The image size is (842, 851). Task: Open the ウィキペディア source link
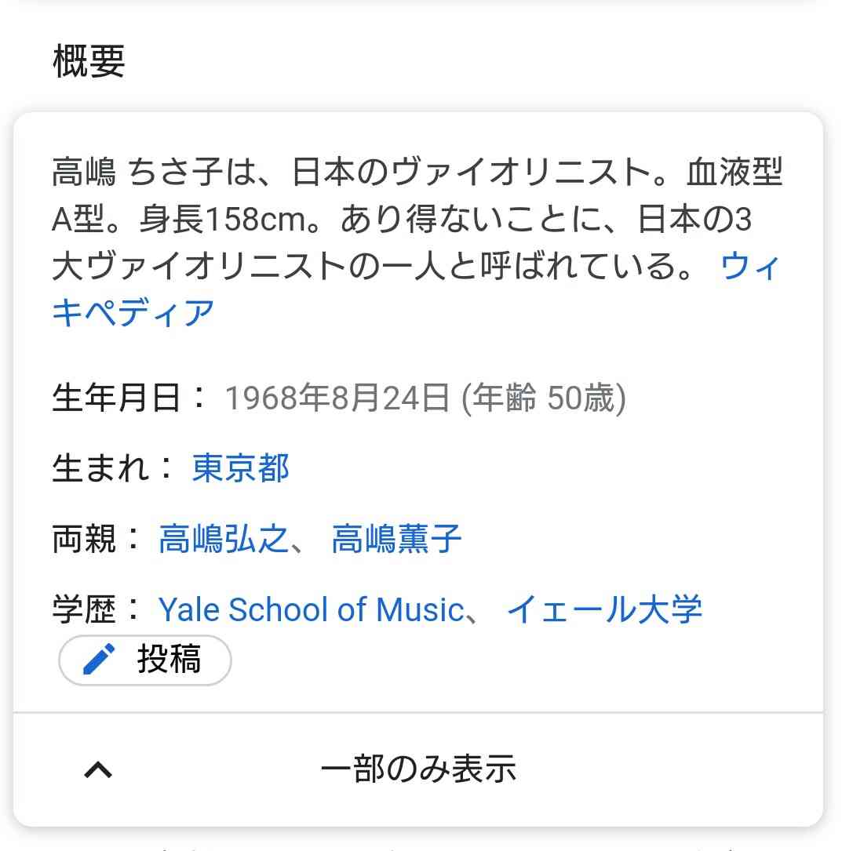(415, 289)
